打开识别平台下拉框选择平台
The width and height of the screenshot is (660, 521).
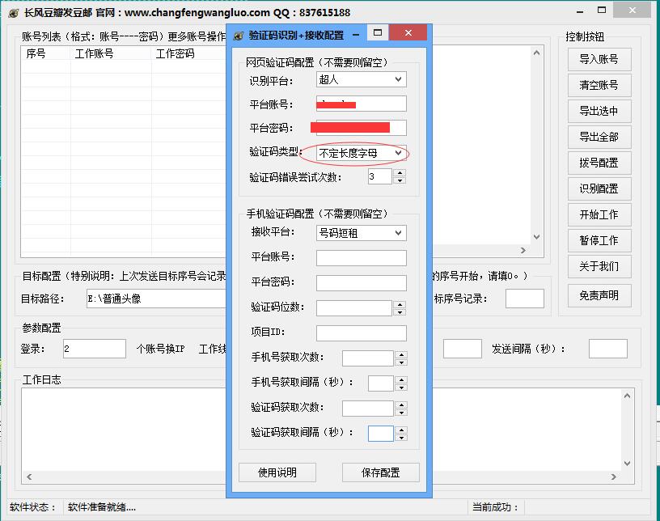click(x=361, y=79)
